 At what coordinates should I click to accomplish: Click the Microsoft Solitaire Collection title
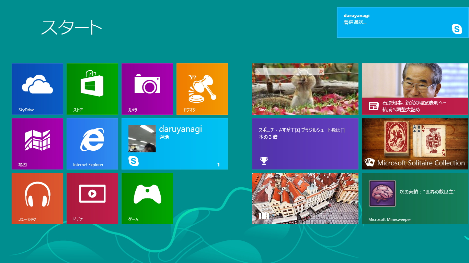tap(421, 163)
